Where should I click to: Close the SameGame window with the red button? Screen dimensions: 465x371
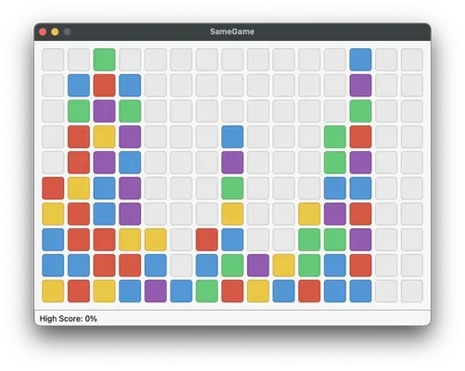[43, 32]
